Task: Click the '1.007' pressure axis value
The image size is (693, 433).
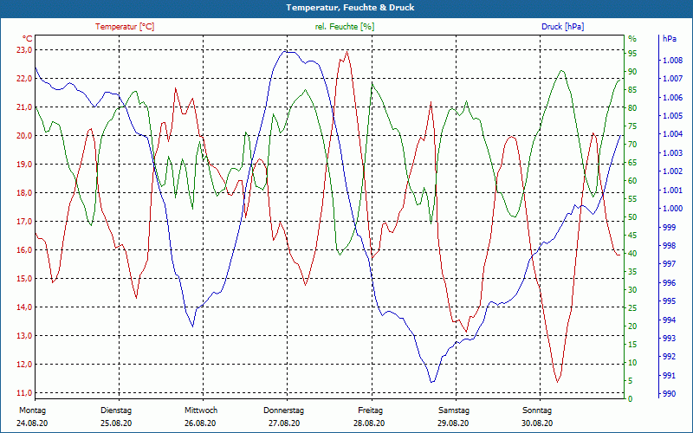Action: click(x=673, y=79)
